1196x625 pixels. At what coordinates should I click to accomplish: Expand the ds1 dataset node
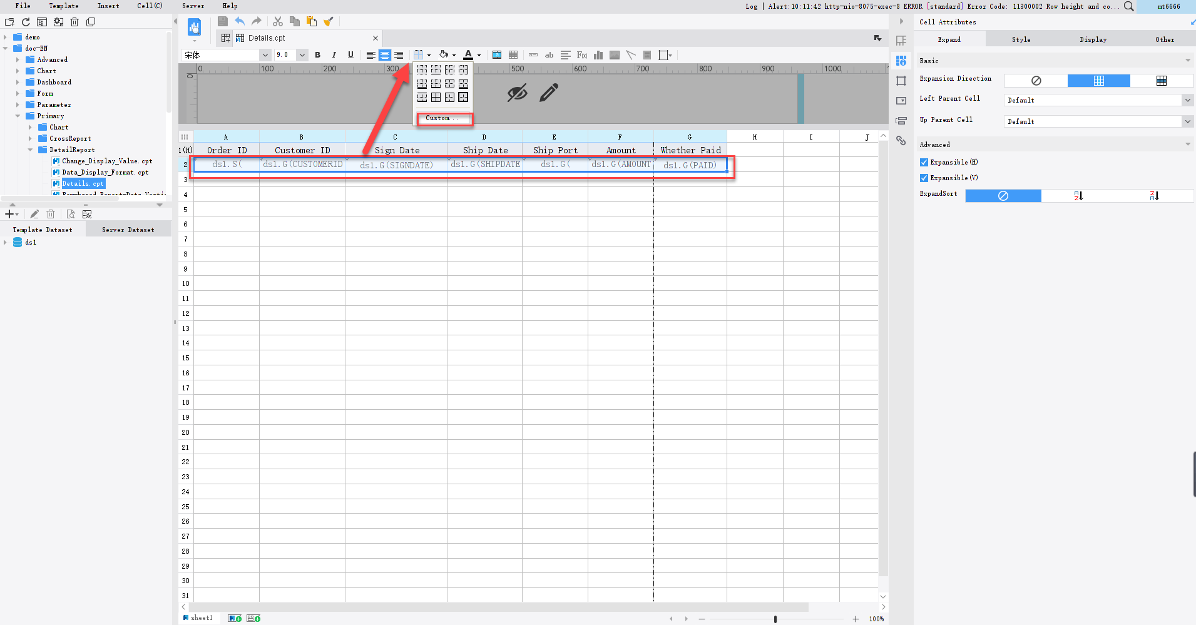(x=5, y=242)
